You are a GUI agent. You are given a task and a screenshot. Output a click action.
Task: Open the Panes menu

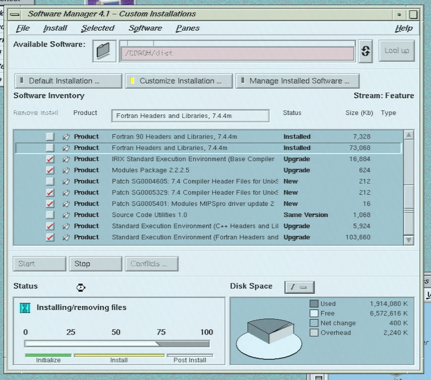tap(187, 28)
